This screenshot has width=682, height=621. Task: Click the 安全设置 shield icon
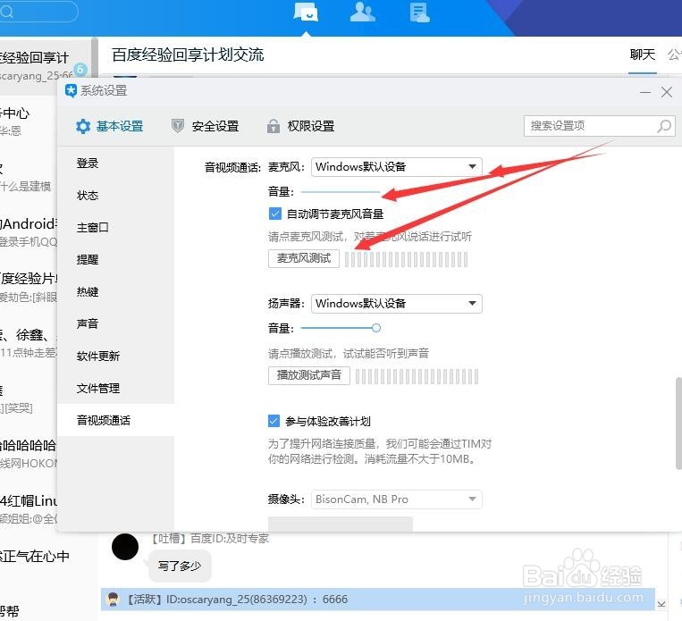click(178, 126)
